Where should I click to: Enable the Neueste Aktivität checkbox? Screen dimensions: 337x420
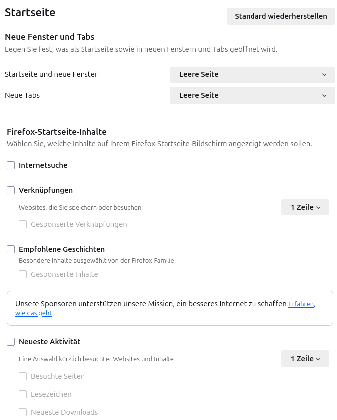click(x=11, y=342)
